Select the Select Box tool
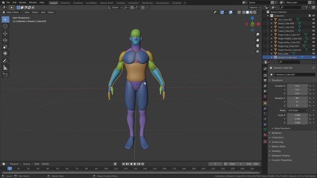Viewport: 317px width, 178px height. pos(5,19)
